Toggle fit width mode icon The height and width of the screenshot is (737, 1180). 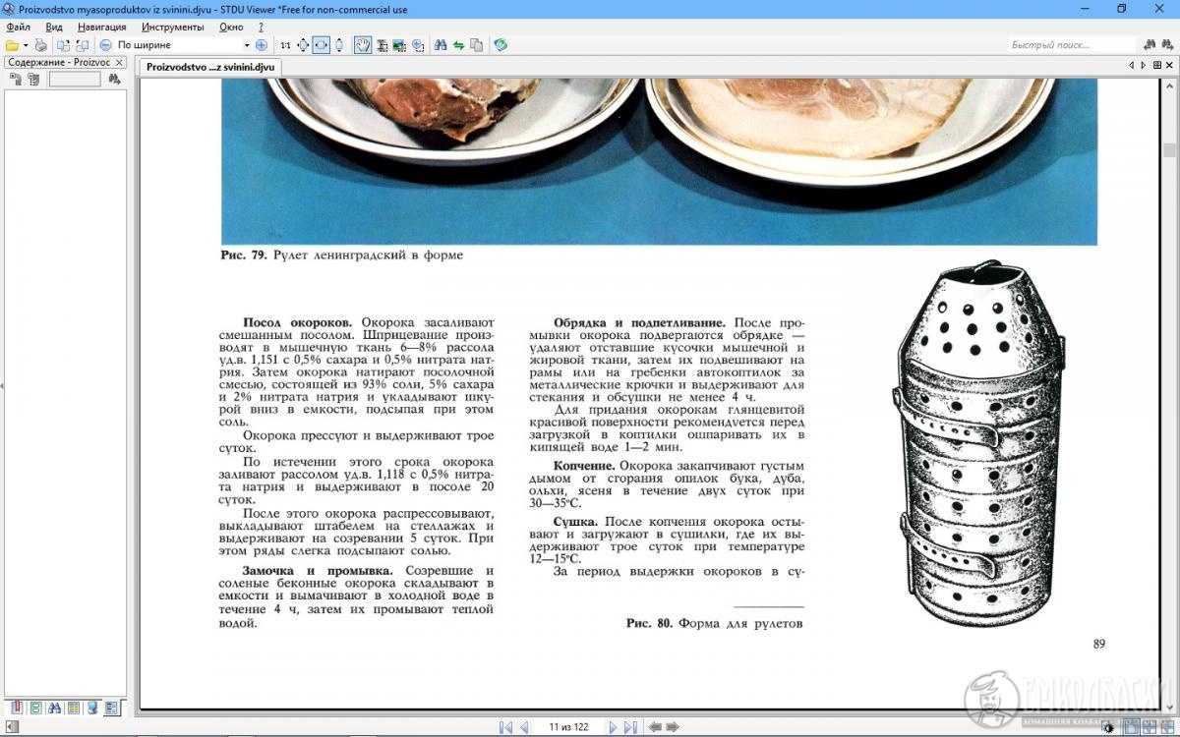pos(321,45)
